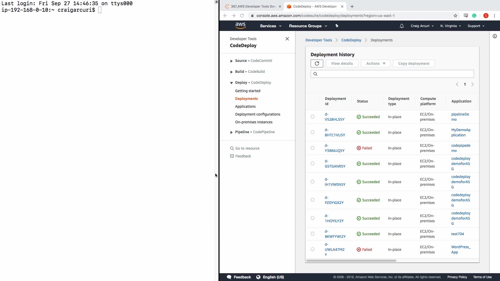500x281 pixels.
Task: Click the horizontal scrollbar under the table
Action: 351,261
